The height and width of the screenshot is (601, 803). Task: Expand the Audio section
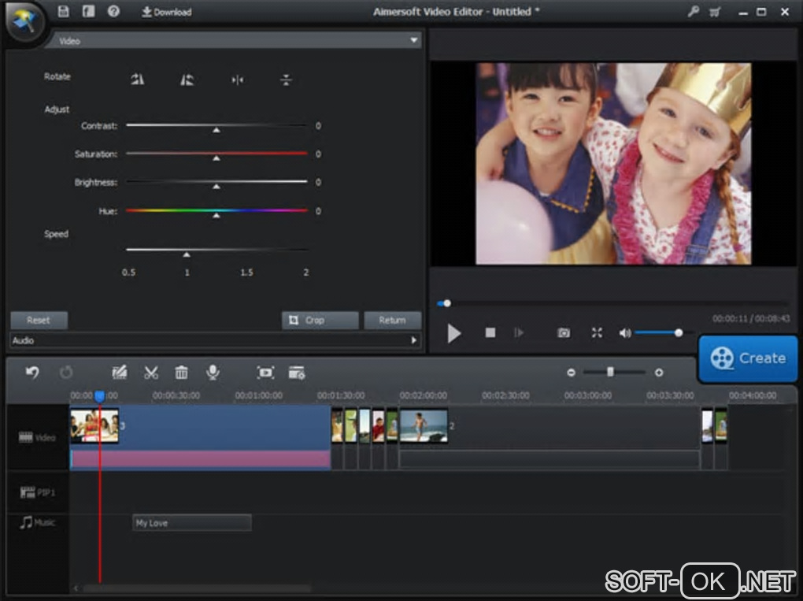pyautogui.click(x=414, y=340)
